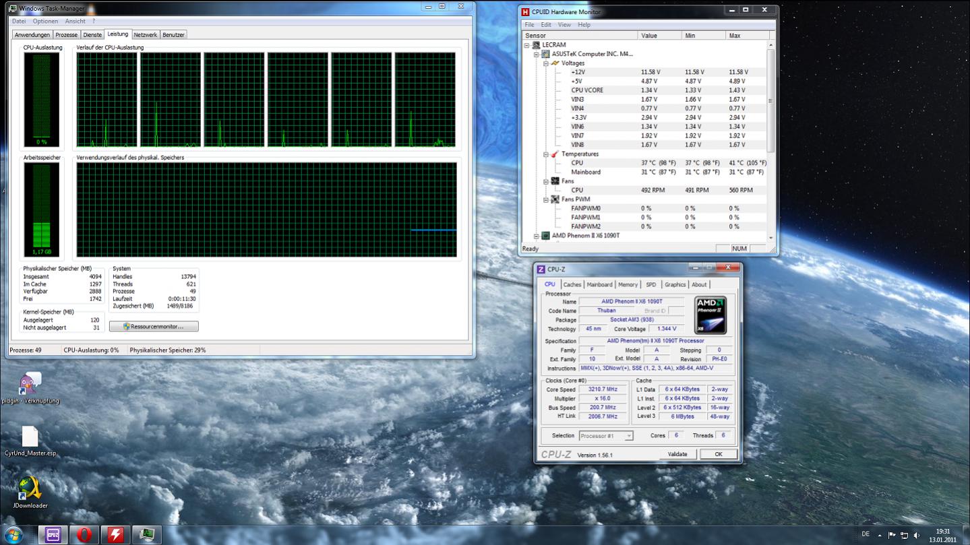Open the Memory tab in CPU-Z

click(x=628, y=284)
